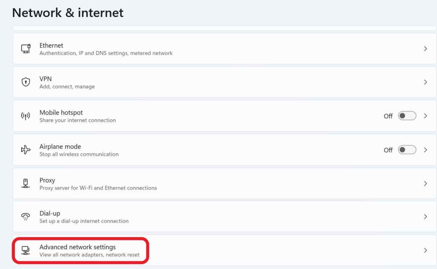Open the Proxy title label
This screenshot has width=437, height=269.
(x=47, y=180)
